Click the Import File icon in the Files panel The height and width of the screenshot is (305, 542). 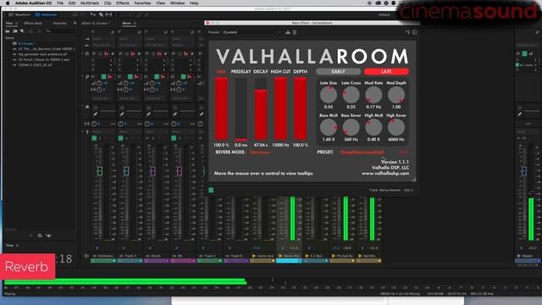[15, 31]
